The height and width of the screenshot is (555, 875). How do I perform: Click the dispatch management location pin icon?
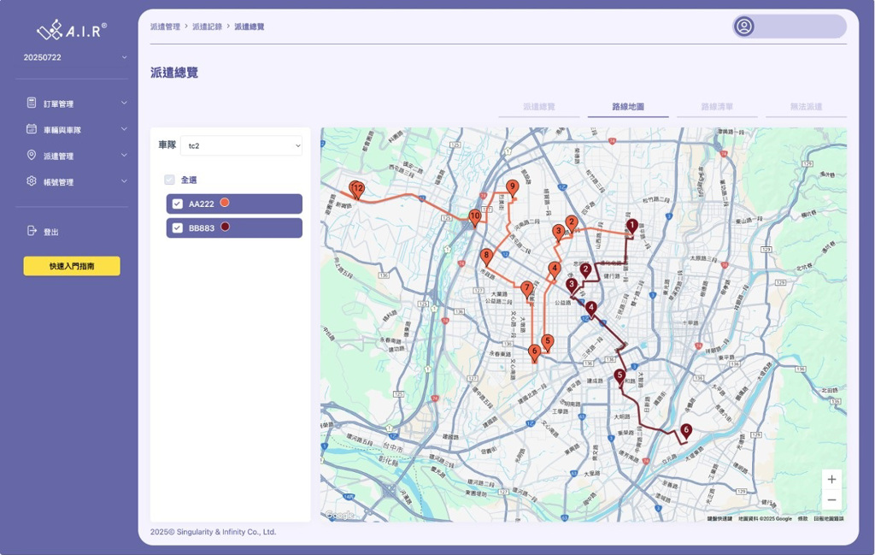[x=32, y=156]
